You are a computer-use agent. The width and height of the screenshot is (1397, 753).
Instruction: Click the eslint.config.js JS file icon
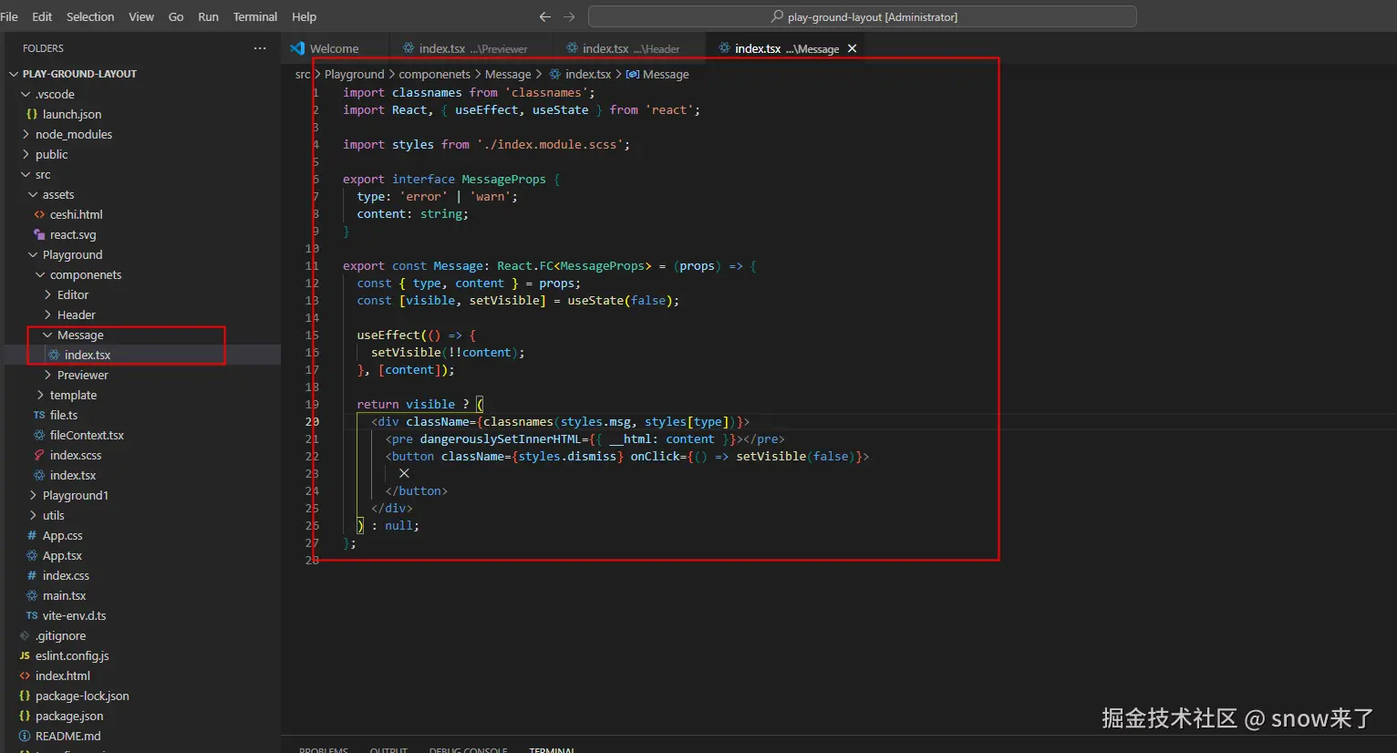click(25, 655)
